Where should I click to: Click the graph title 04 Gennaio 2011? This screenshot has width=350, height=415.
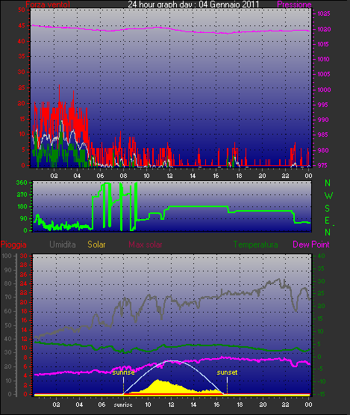pos(229,4)
